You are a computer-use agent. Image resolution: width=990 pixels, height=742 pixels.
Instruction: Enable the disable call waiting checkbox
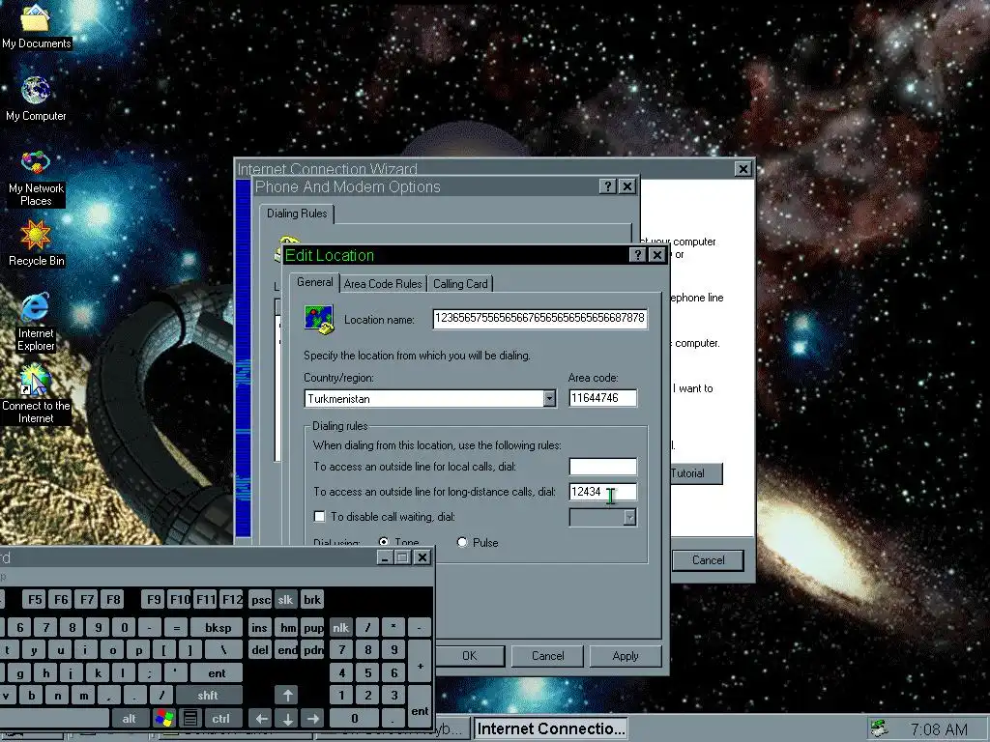(x=320, y=517)
